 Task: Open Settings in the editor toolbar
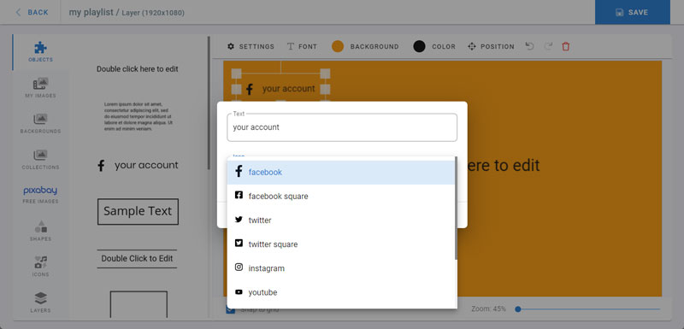(x=251, y=47)
